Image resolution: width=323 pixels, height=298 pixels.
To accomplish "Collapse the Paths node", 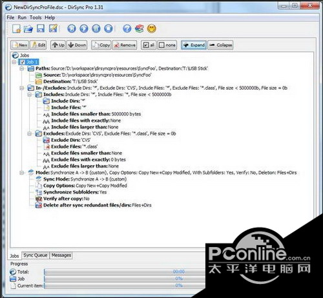I will click(22, 68).
